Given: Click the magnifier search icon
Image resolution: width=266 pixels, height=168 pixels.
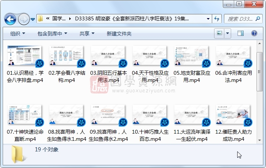Looking at the screenshot, I should 258,18.
